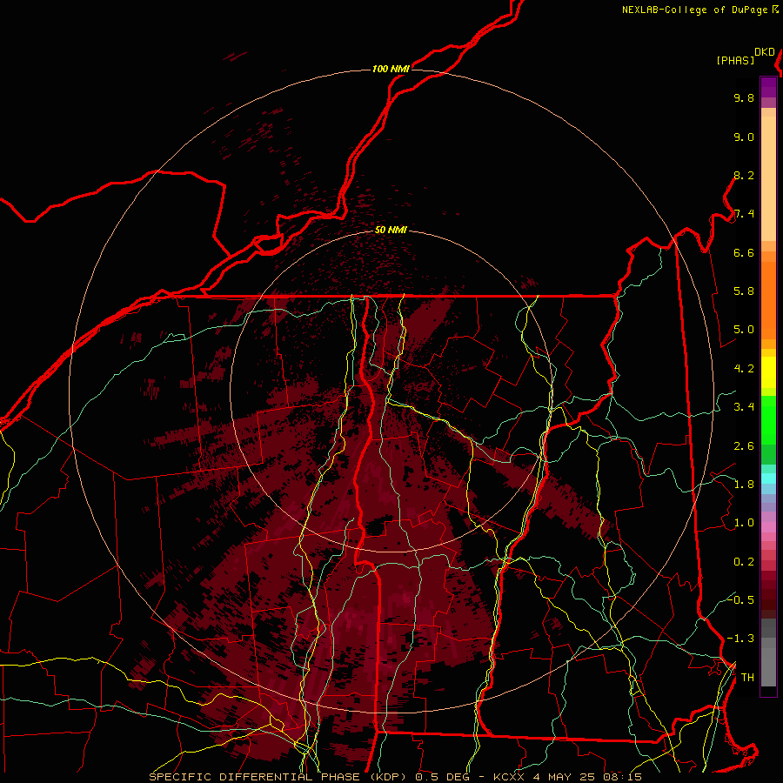Click the -0.5 legend value
The width and height of the screenshot is (783, 783).
click(x=740, y=599)
